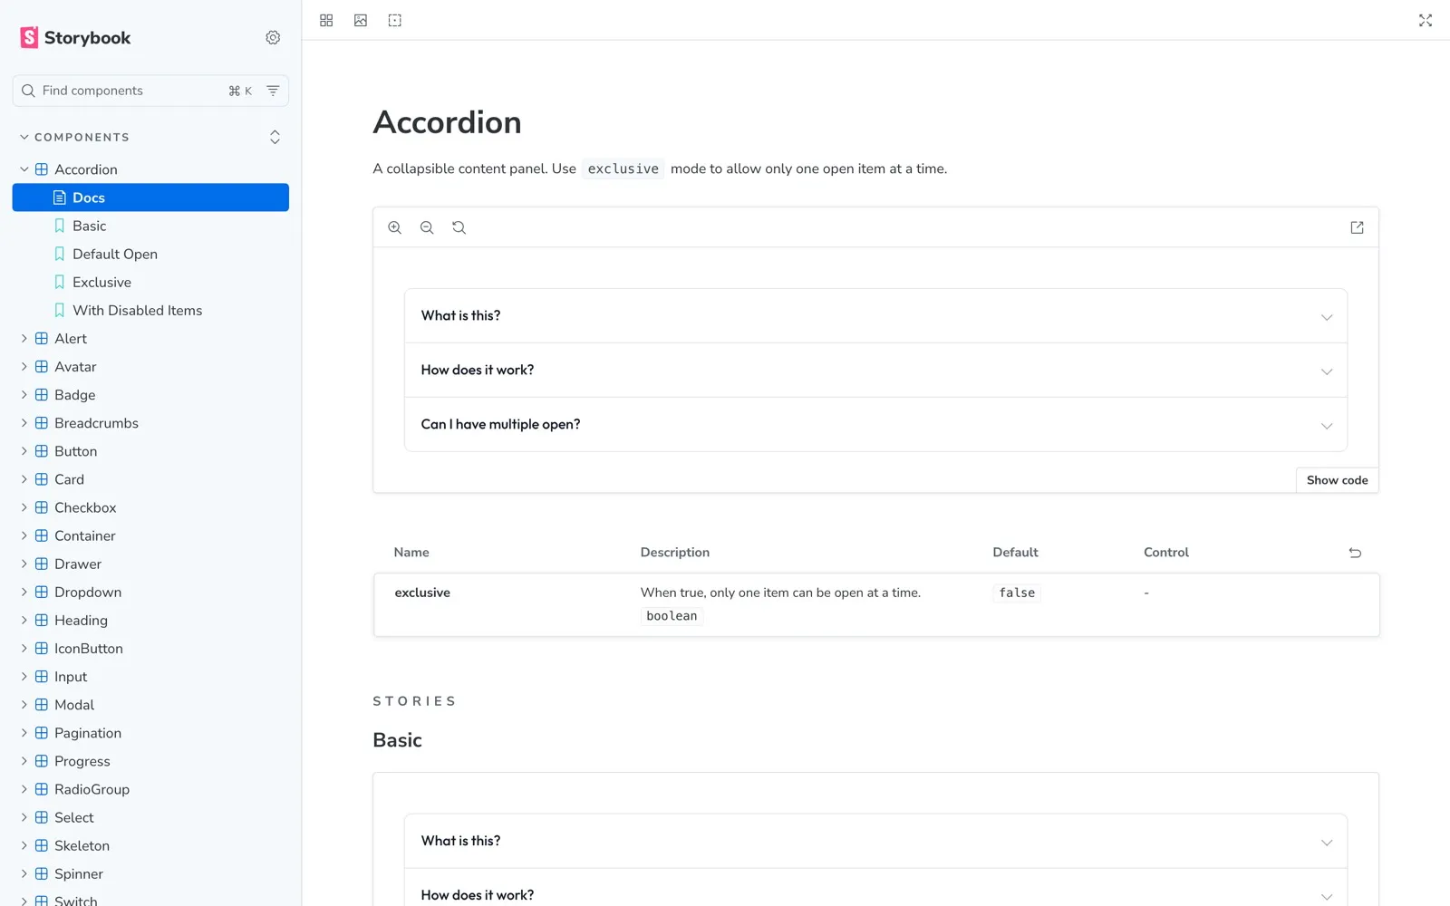Collapse the COMPONENTS section

[x=74, y=137]
